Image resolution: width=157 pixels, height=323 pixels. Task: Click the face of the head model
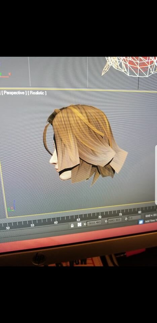pos(53,159)
